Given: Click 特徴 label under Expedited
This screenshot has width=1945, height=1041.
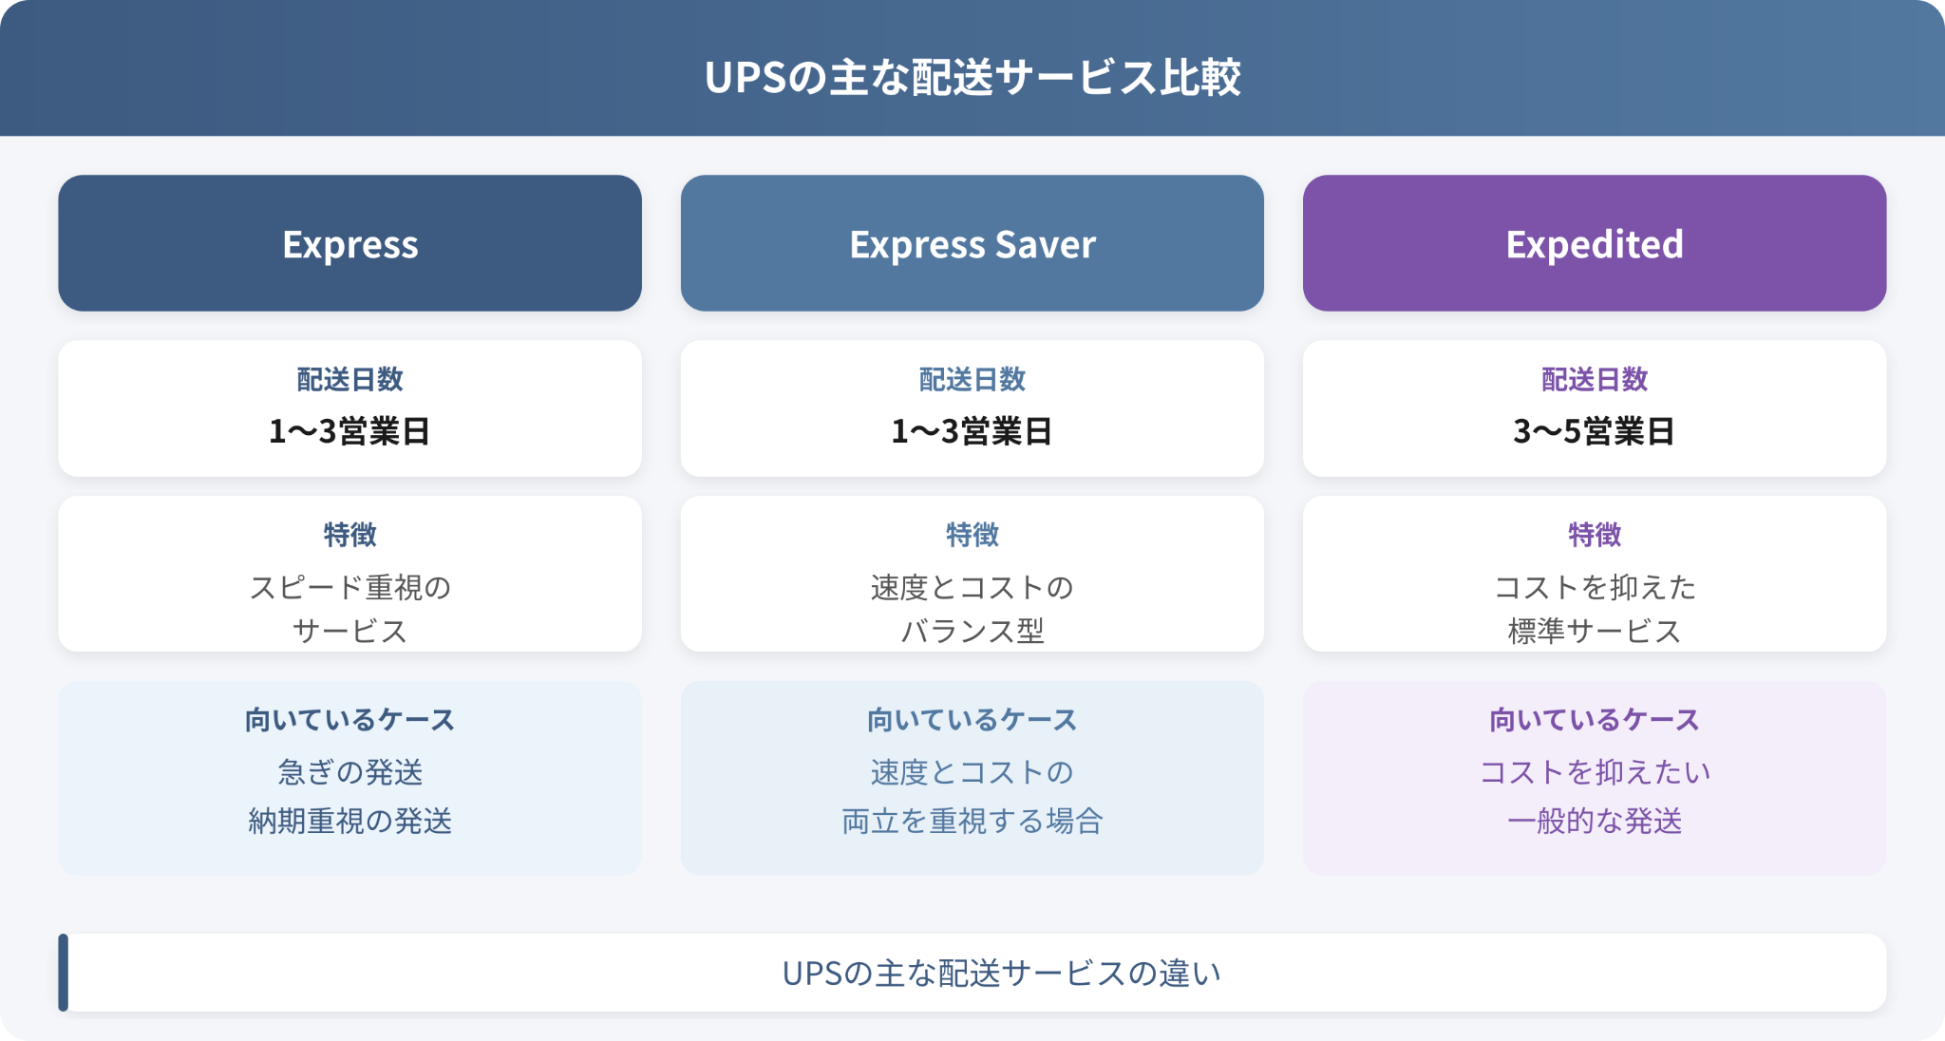Looking at the screenshot, I should [1594, 535].
